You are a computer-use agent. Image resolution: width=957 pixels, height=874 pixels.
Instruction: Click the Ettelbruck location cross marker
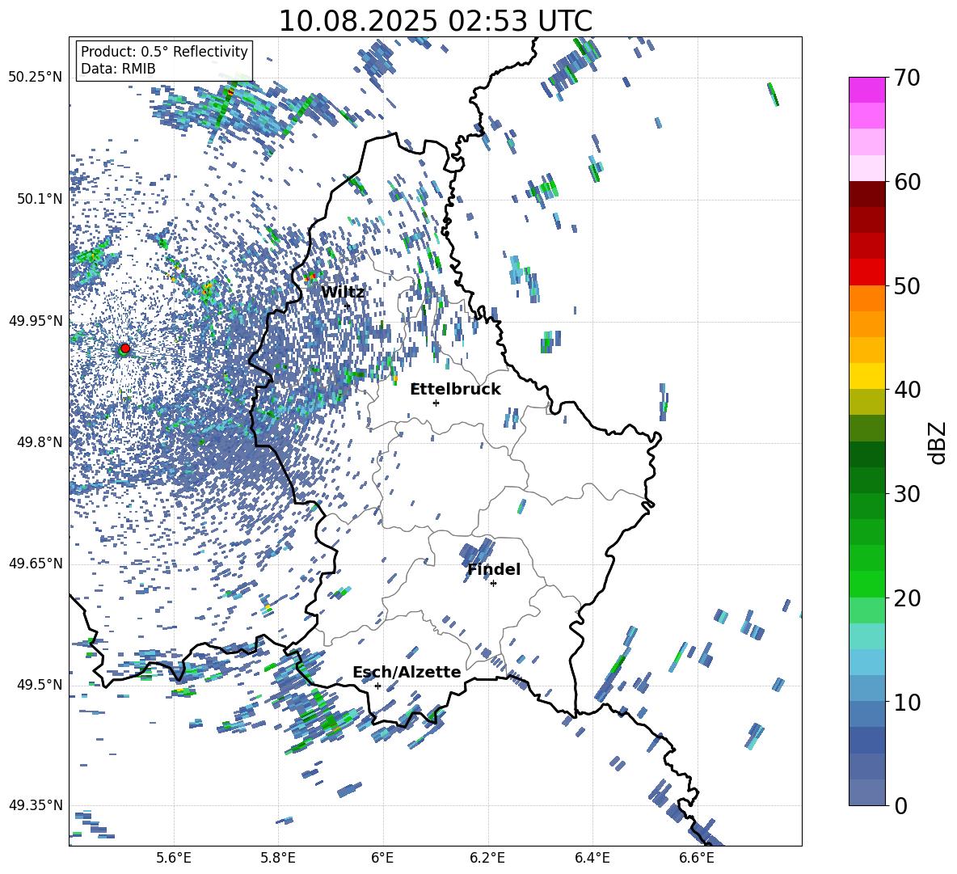436,403
